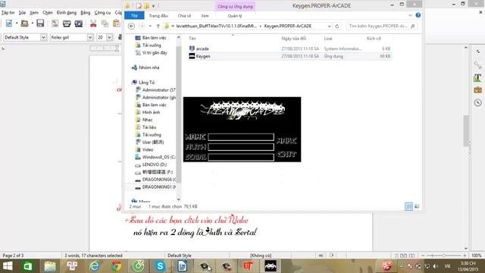The image size is (485, 273).
Task: Click the Save icon in Writer toolbar
Action: tap(40, 24)
